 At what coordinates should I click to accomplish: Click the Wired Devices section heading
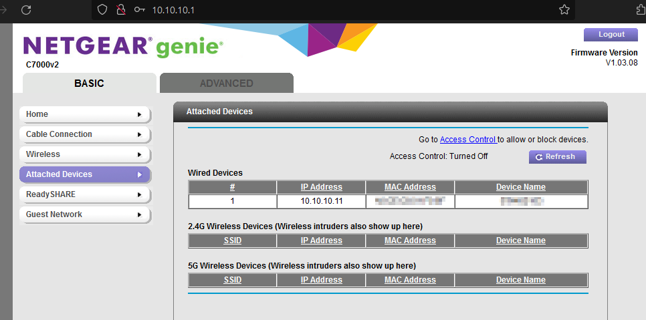(215, 173)
